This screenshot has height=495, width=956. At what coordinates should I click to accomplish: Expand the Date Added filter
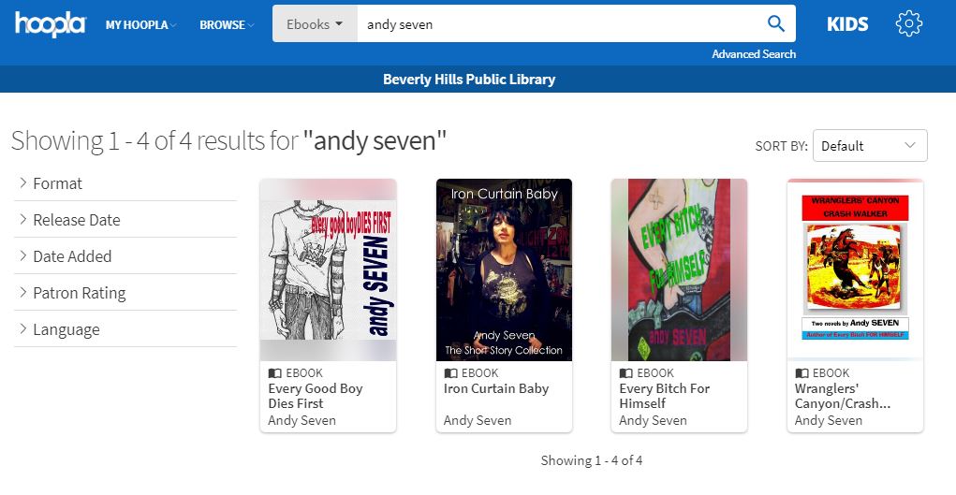(x=71, y=256)
